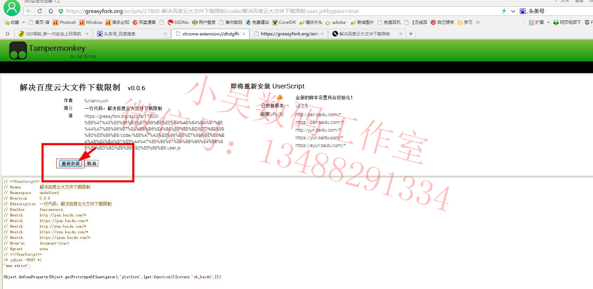Open the SSDNo bookmark
This screenshot has width=593, height=289.
(178, 22)
